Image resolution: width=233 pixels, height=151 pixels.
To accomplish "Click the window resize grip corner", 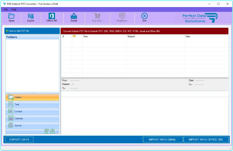I will 231,148.
